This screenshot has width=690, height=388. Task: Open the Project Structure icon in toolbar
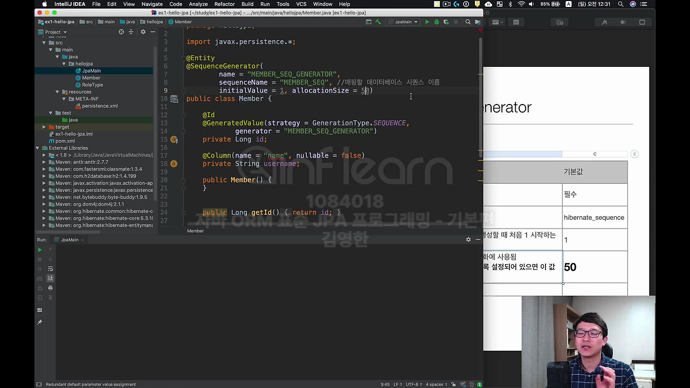pos(477,22)
